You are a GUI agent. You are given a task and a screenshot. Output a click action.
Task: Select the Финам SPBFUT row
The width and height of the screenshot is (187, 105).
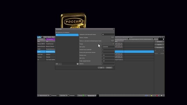pos(46,44)
